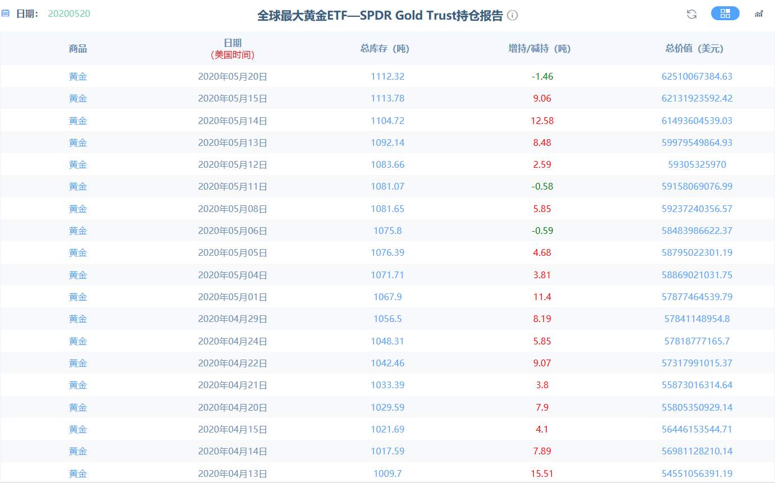Select the date cell 2020年05月04日
775x483 pixels.
pyautogui.click(x=233, y=275)
